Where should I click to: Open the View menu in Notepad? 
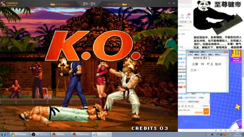coord(211,55)
